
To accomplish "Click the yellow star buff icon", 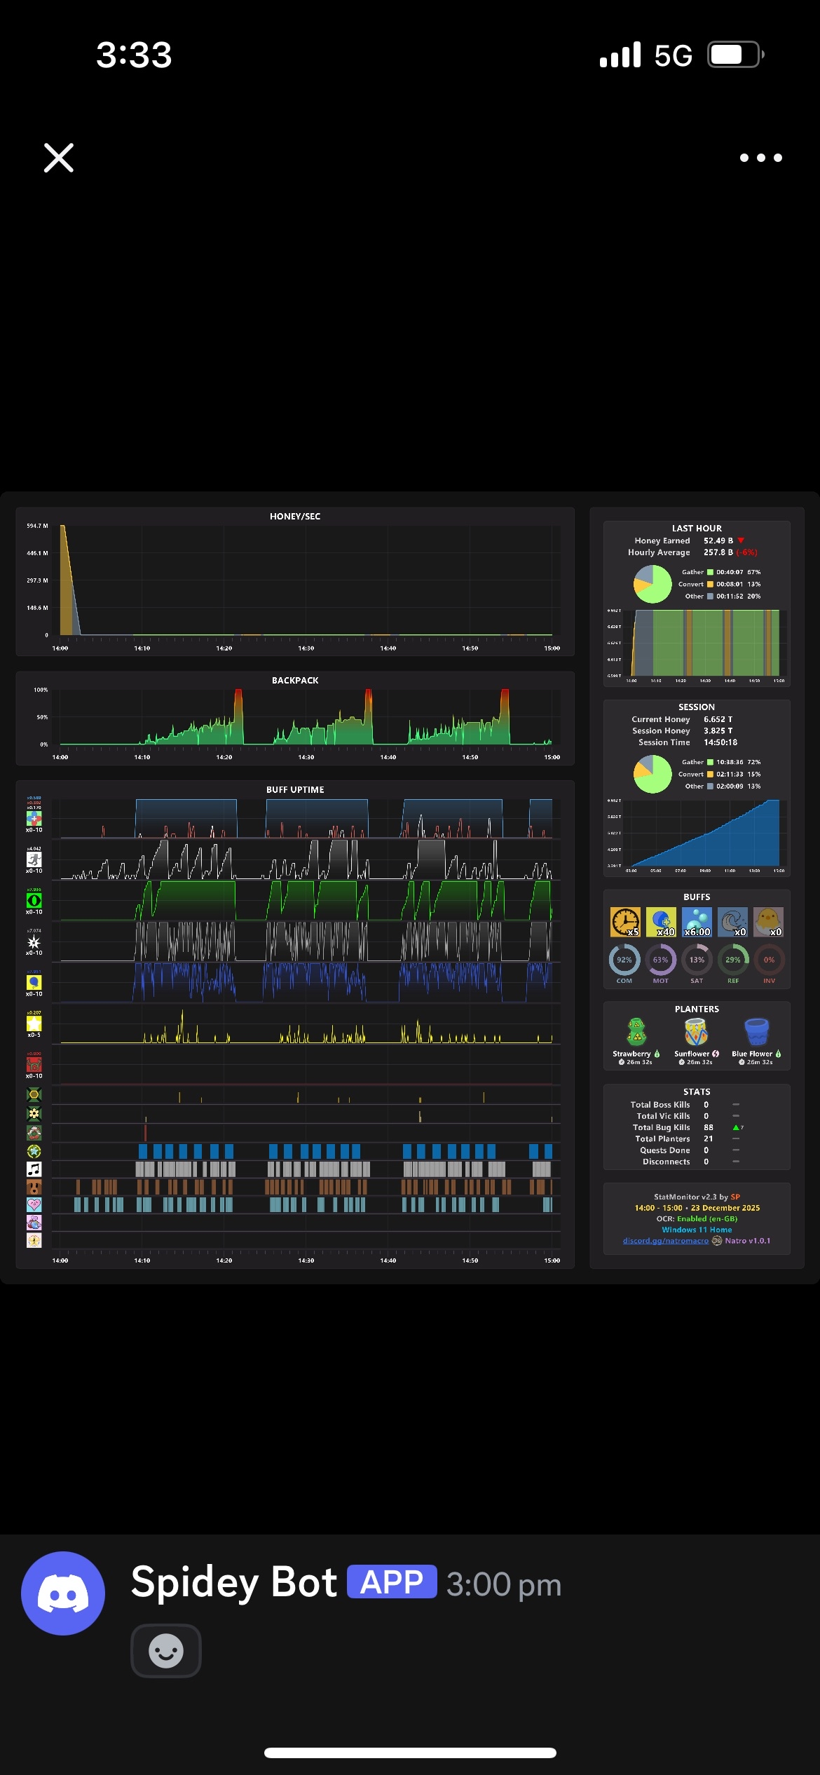I will [34, 1023].
